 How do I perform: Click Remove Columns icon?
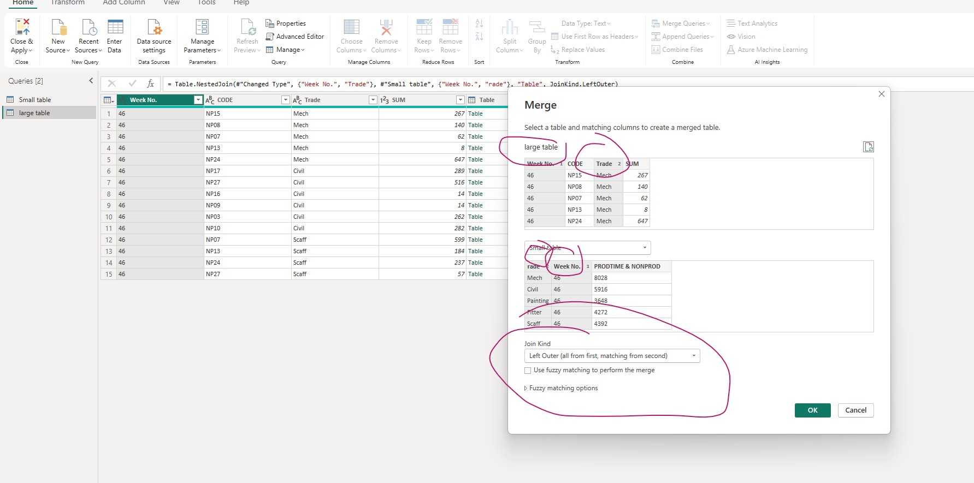pyautogui.click(x=386, y=27)
